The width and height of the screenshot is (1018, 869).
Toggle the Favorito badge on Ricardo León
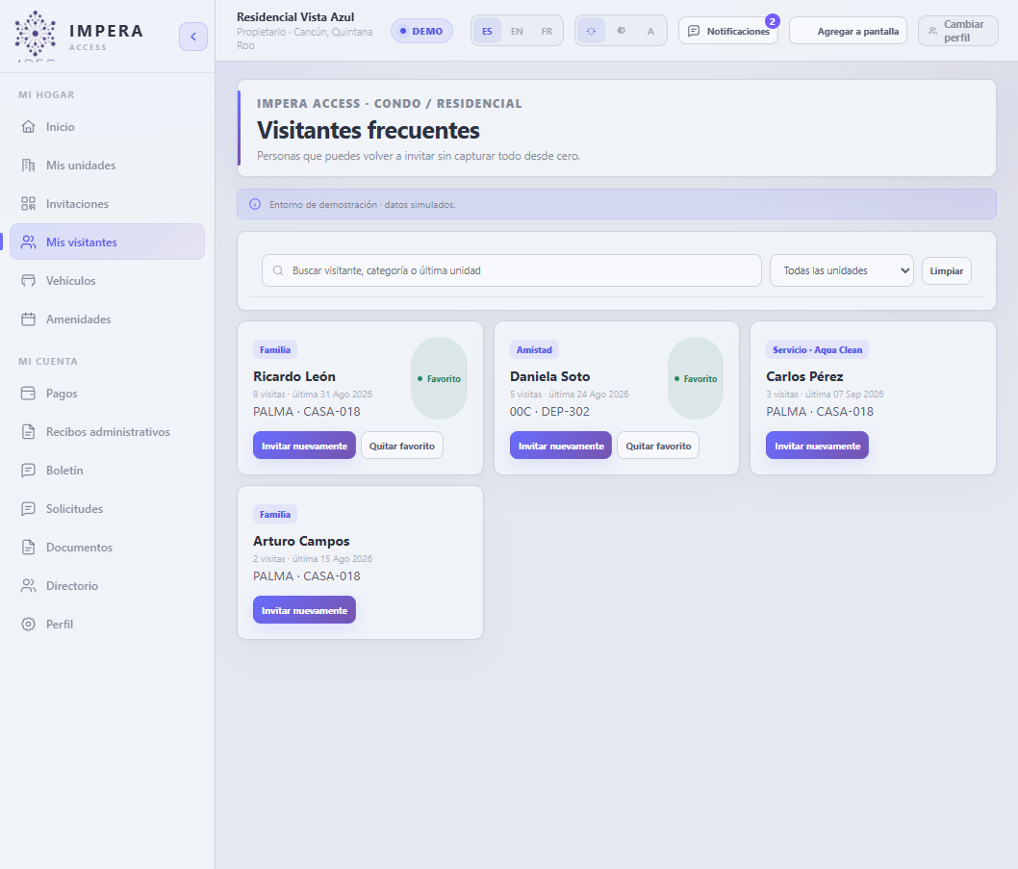439,378
